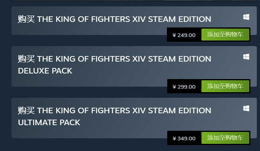Click the 购买 text in the first purchase box
Screen dimensions: 260x151
[x=26, y=19]
